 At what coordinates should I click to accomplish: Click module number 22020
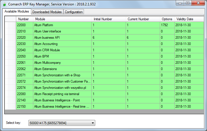[24, 38]
